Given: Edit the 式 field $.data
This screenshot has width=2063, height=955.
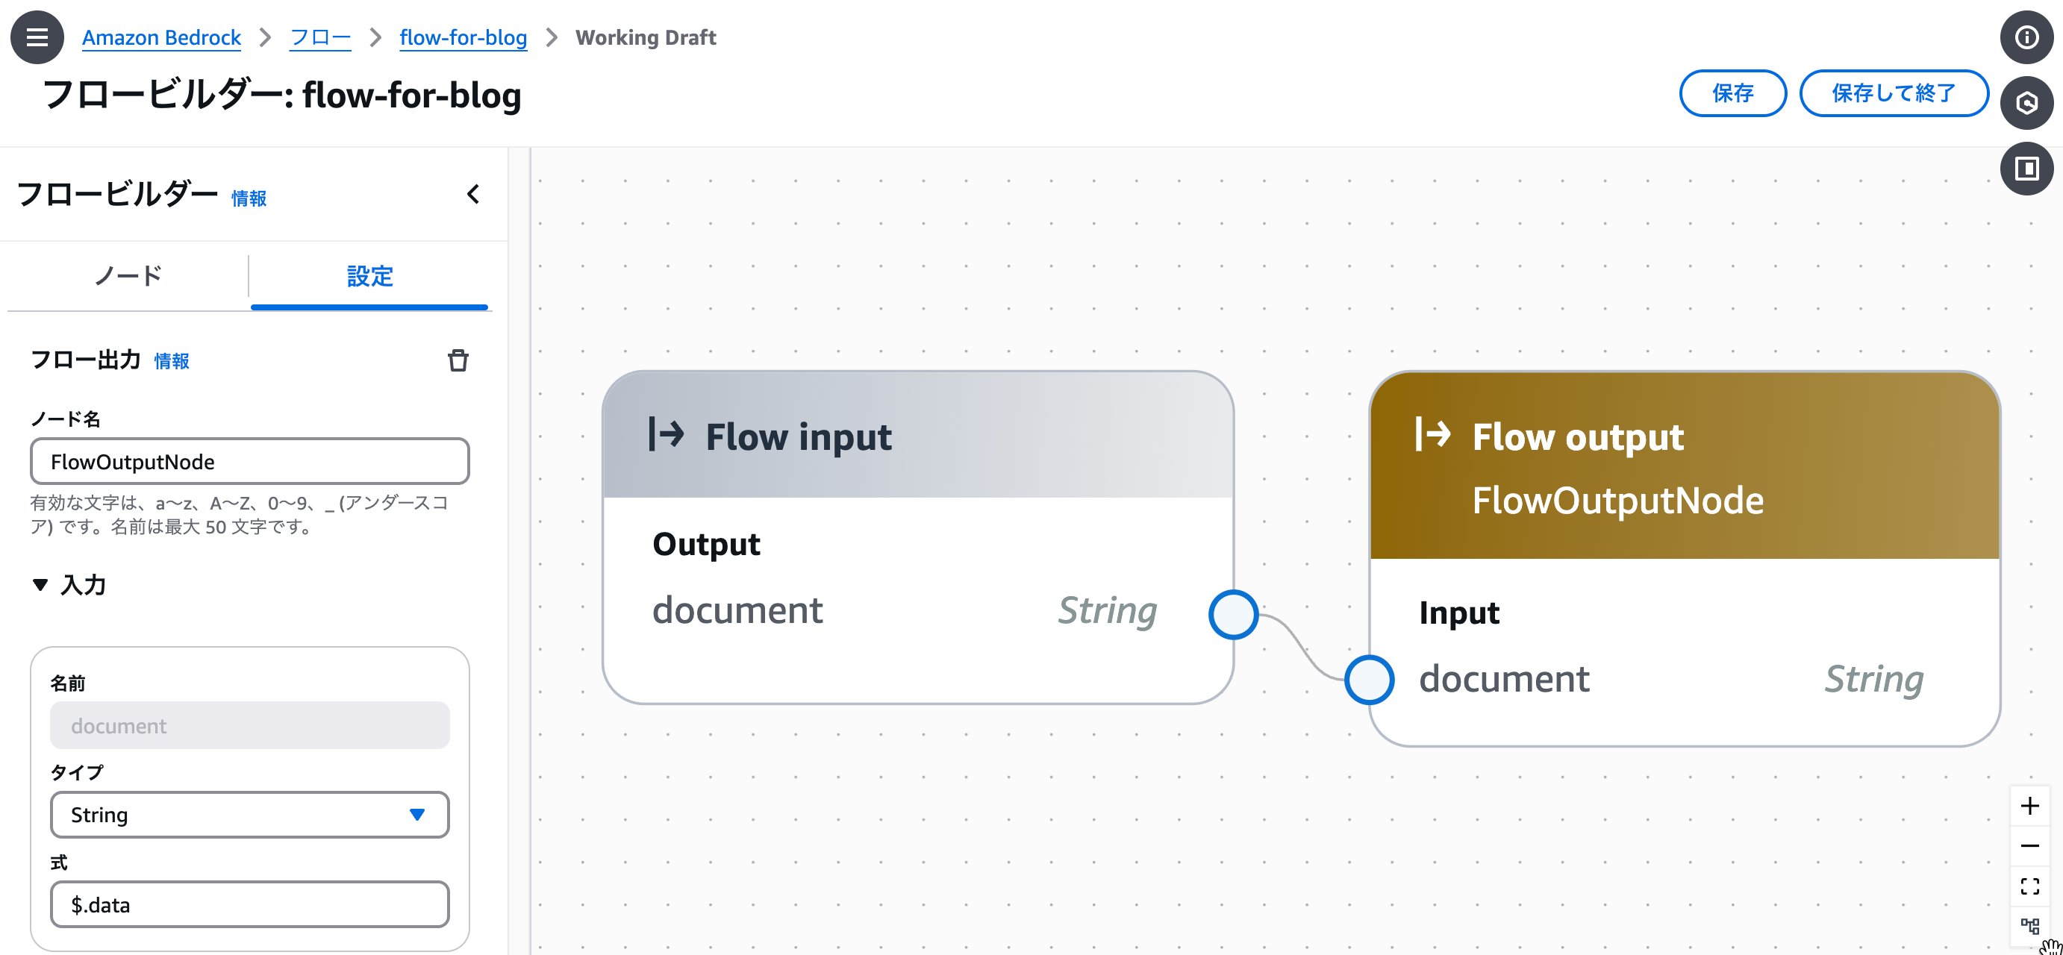Looking at the screenshot, I should (249, 904).
